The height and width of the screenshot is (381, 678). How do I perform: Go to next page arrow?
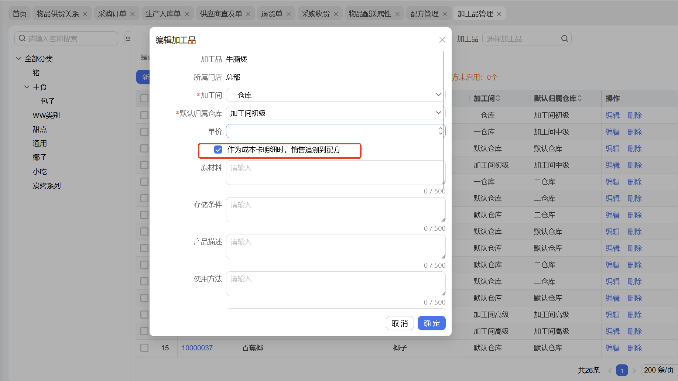(634, 370)
